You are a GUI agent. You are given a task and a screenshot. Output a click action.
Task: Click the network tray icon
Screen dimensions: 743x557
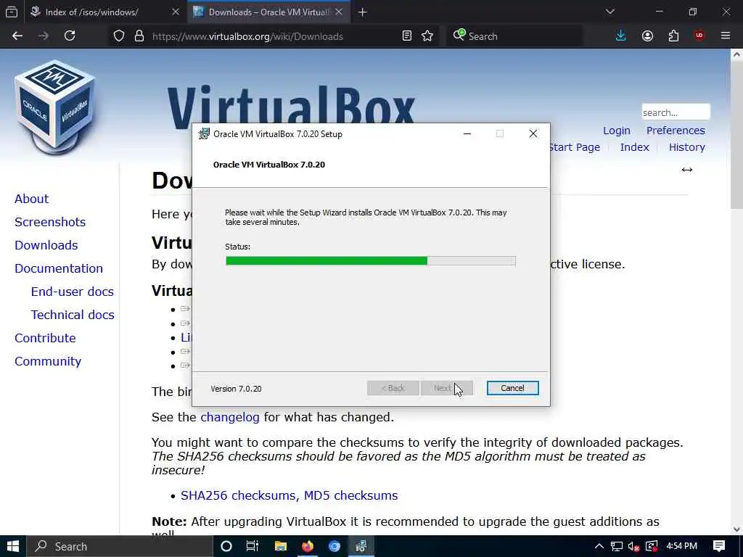click(617, 547)
